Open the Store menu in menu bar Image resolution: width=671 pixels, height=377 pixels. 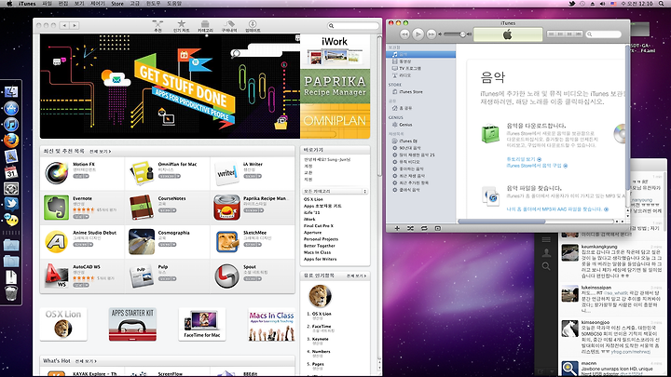pos(117,4)
